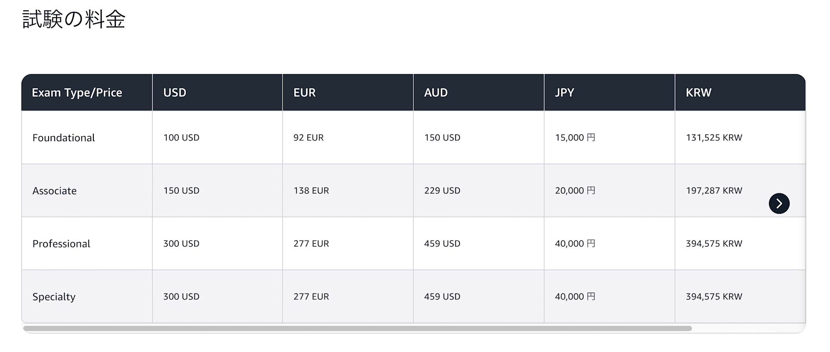The width and height of the screenshot is (830, 352).
Task: Select the Associate row label
Action: [x=54, y=191]
